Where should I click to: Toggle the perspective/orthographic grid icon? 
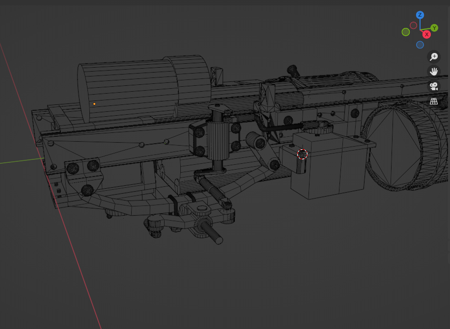click(x=434, y=101)
